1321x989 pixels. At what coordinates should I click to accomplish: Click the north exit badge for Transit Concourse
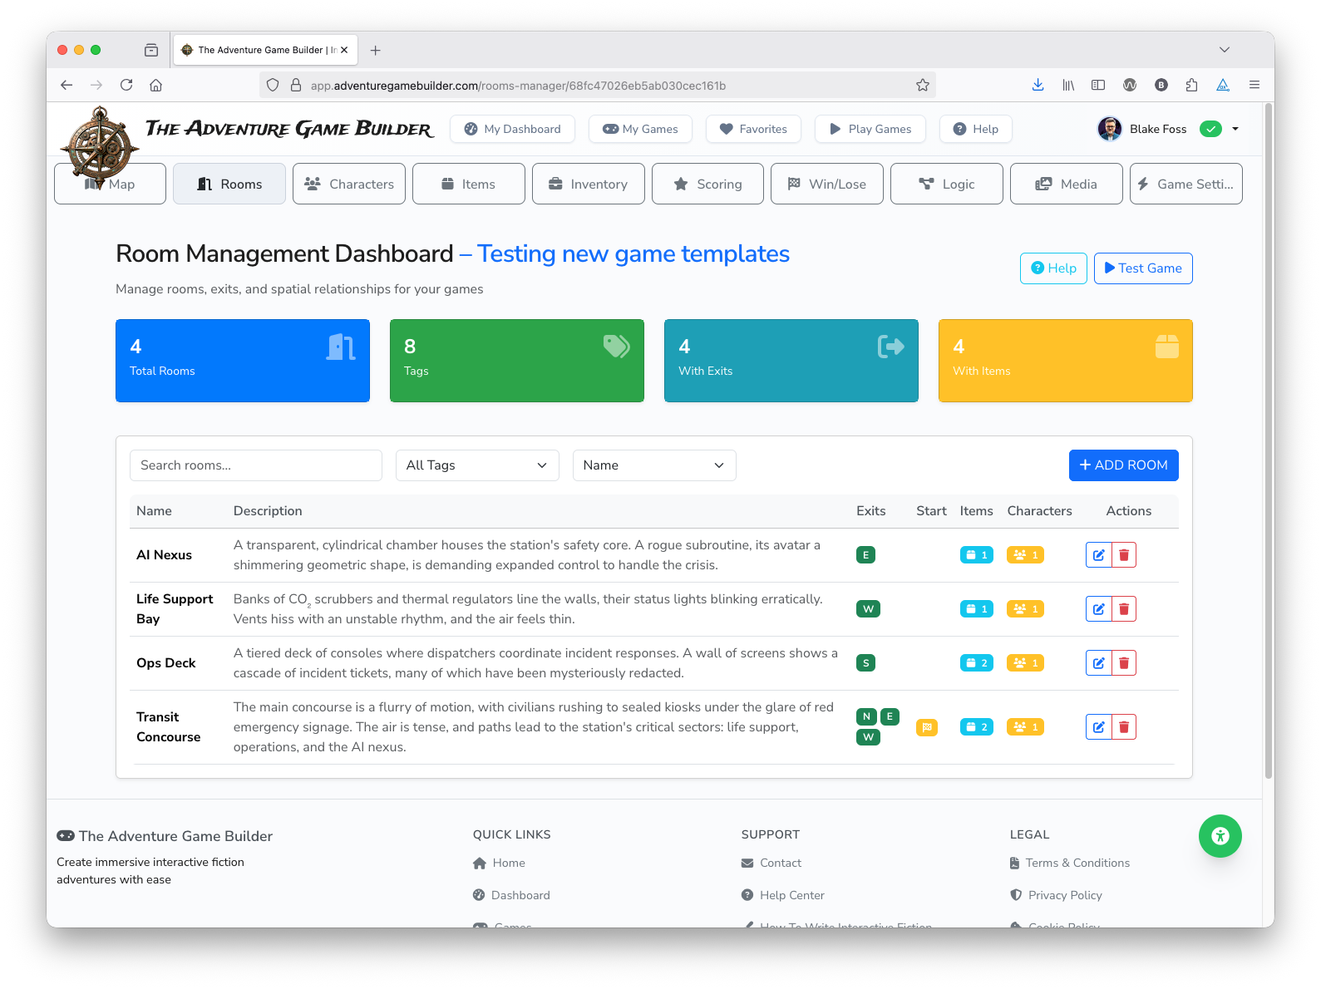pyautogui.click(x=866, y=716)
